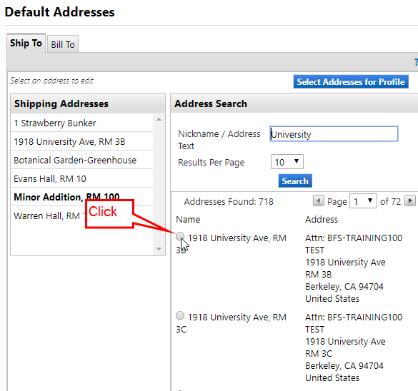Click Select Addresses for Profile button
The height and width of the screenshot is (391, 418).
[351, 82]
